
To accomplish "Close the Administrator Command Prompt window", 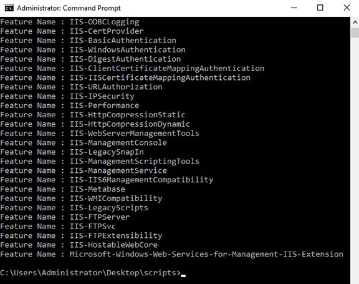I will pyautogui.click(x=347, y=8).
